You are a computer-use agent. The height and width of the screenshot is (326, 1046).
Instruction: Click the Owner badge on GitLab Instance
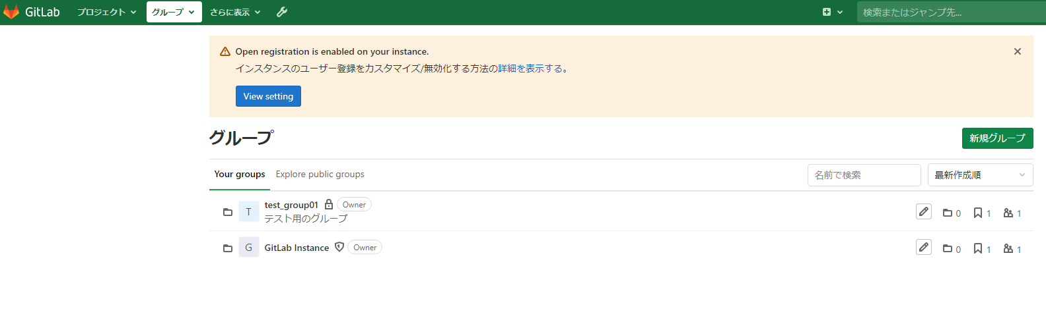365,248
